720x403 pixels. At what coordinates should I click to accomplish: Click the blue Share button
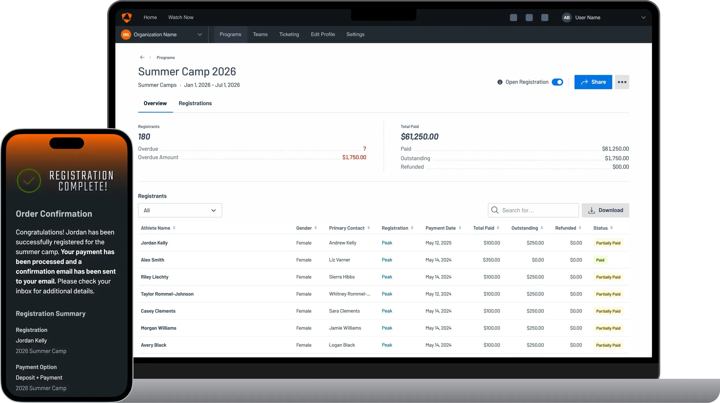click(x=593, y=82)
